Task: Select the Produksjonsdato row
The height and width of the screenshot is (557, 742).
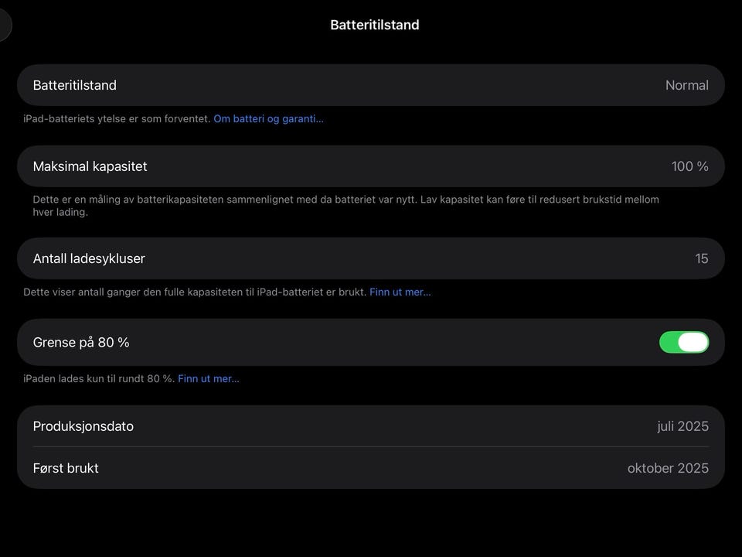Action: 371,425
